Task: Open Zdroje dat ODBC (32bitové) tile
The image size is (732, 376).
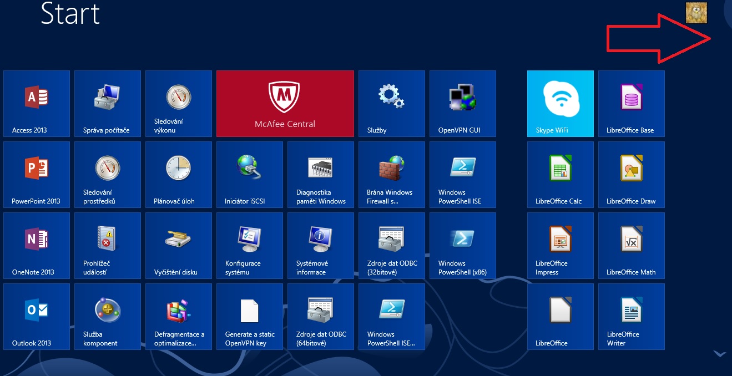Action: (x=392, y=246)
